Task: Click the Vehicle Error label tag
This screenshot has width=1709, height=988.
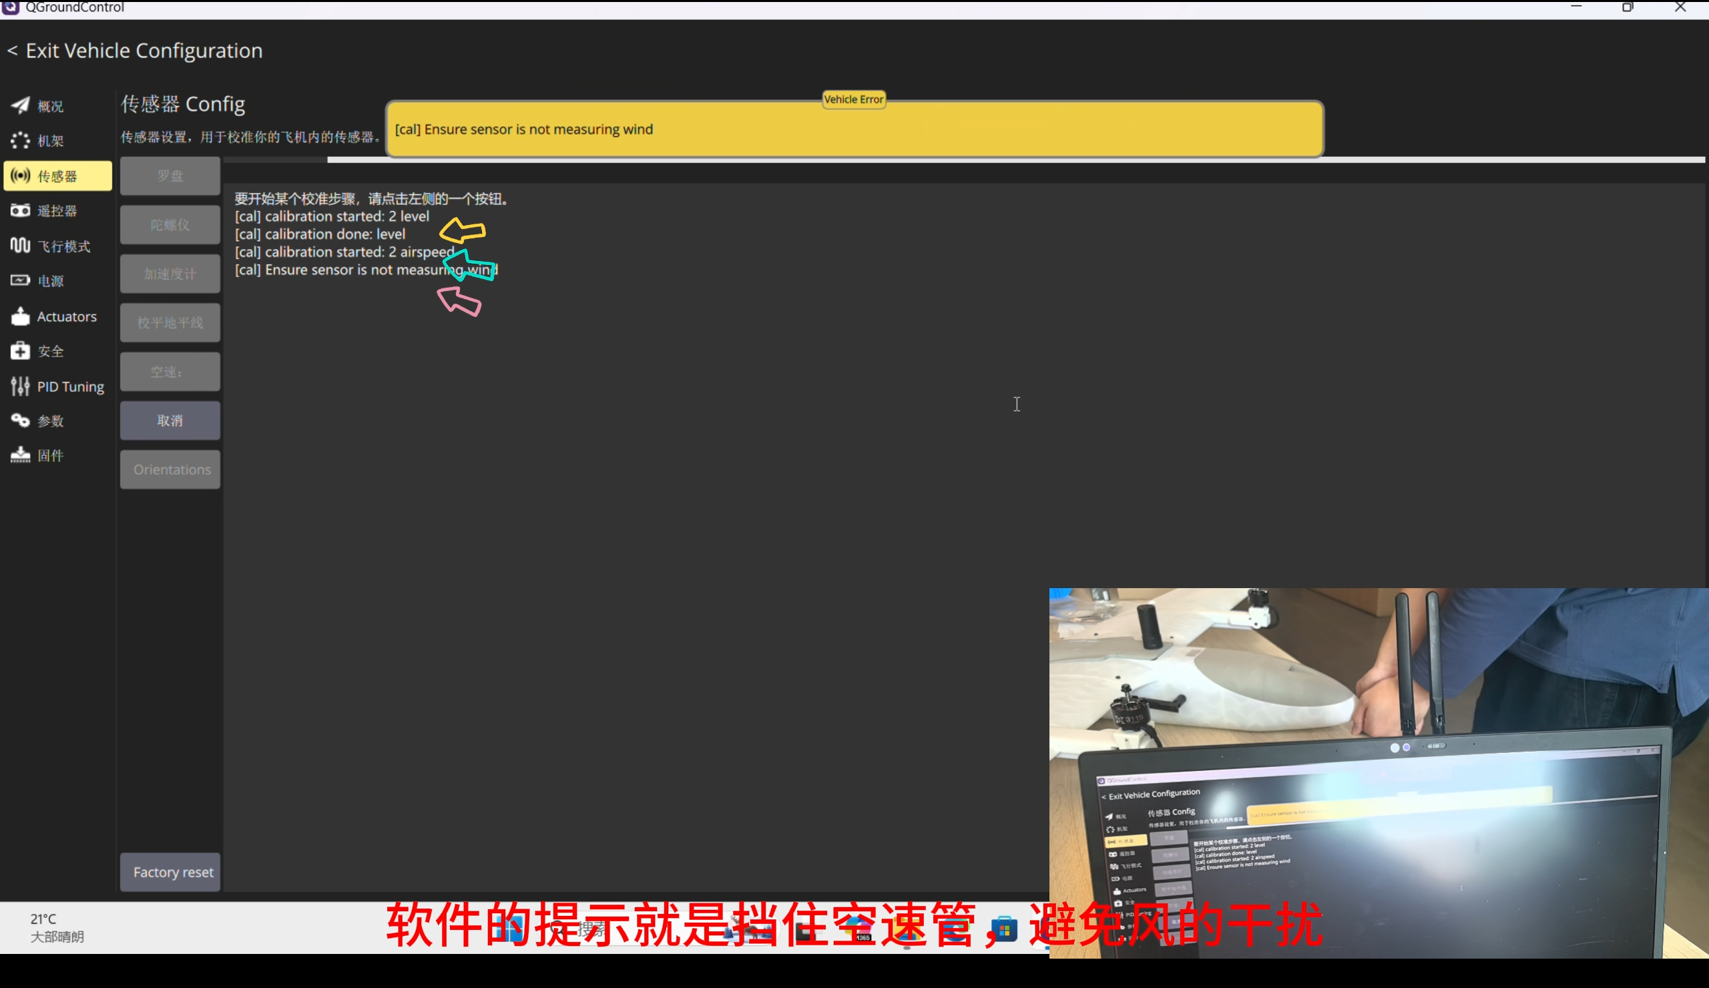Action: [x=854, y=99]
